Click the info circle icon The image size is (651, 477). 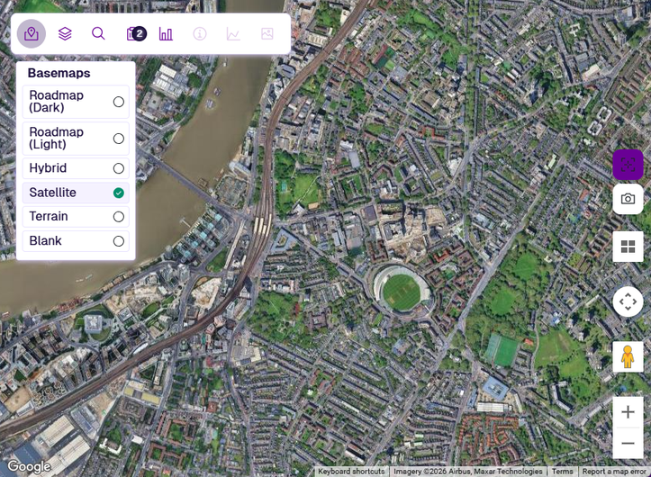(x=200, y=33)
